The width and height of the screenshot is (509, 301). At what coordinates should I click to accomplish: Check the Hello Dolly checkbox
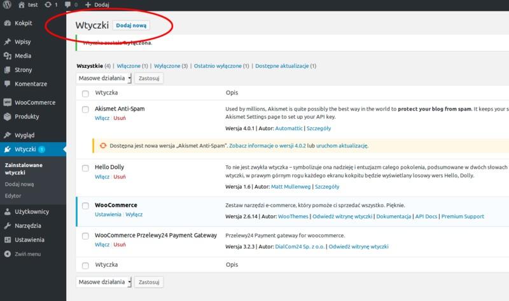[x=85, y=168]
